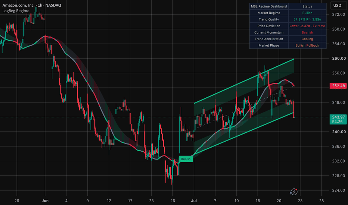The width and height of the screenshot is (348, 205).
Task: Select the Current Momentum Bearish cell
Action: [x=307, y=32]
